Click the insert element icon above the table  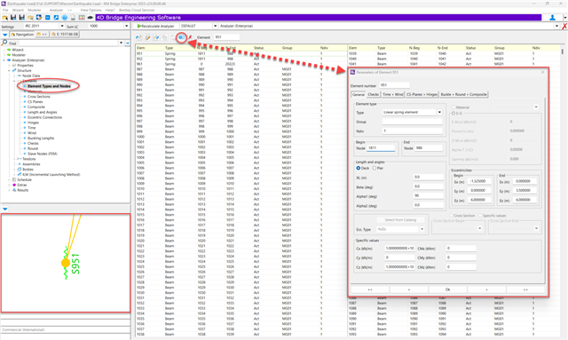(x=138, y=37)
